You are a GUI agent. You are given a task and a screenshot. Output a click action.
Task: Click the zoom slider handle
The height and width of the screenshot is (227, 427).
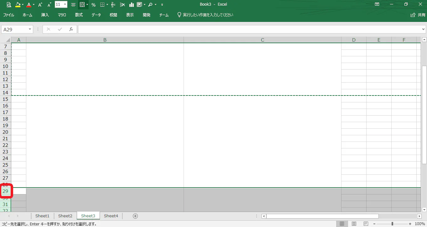(392, 224)
